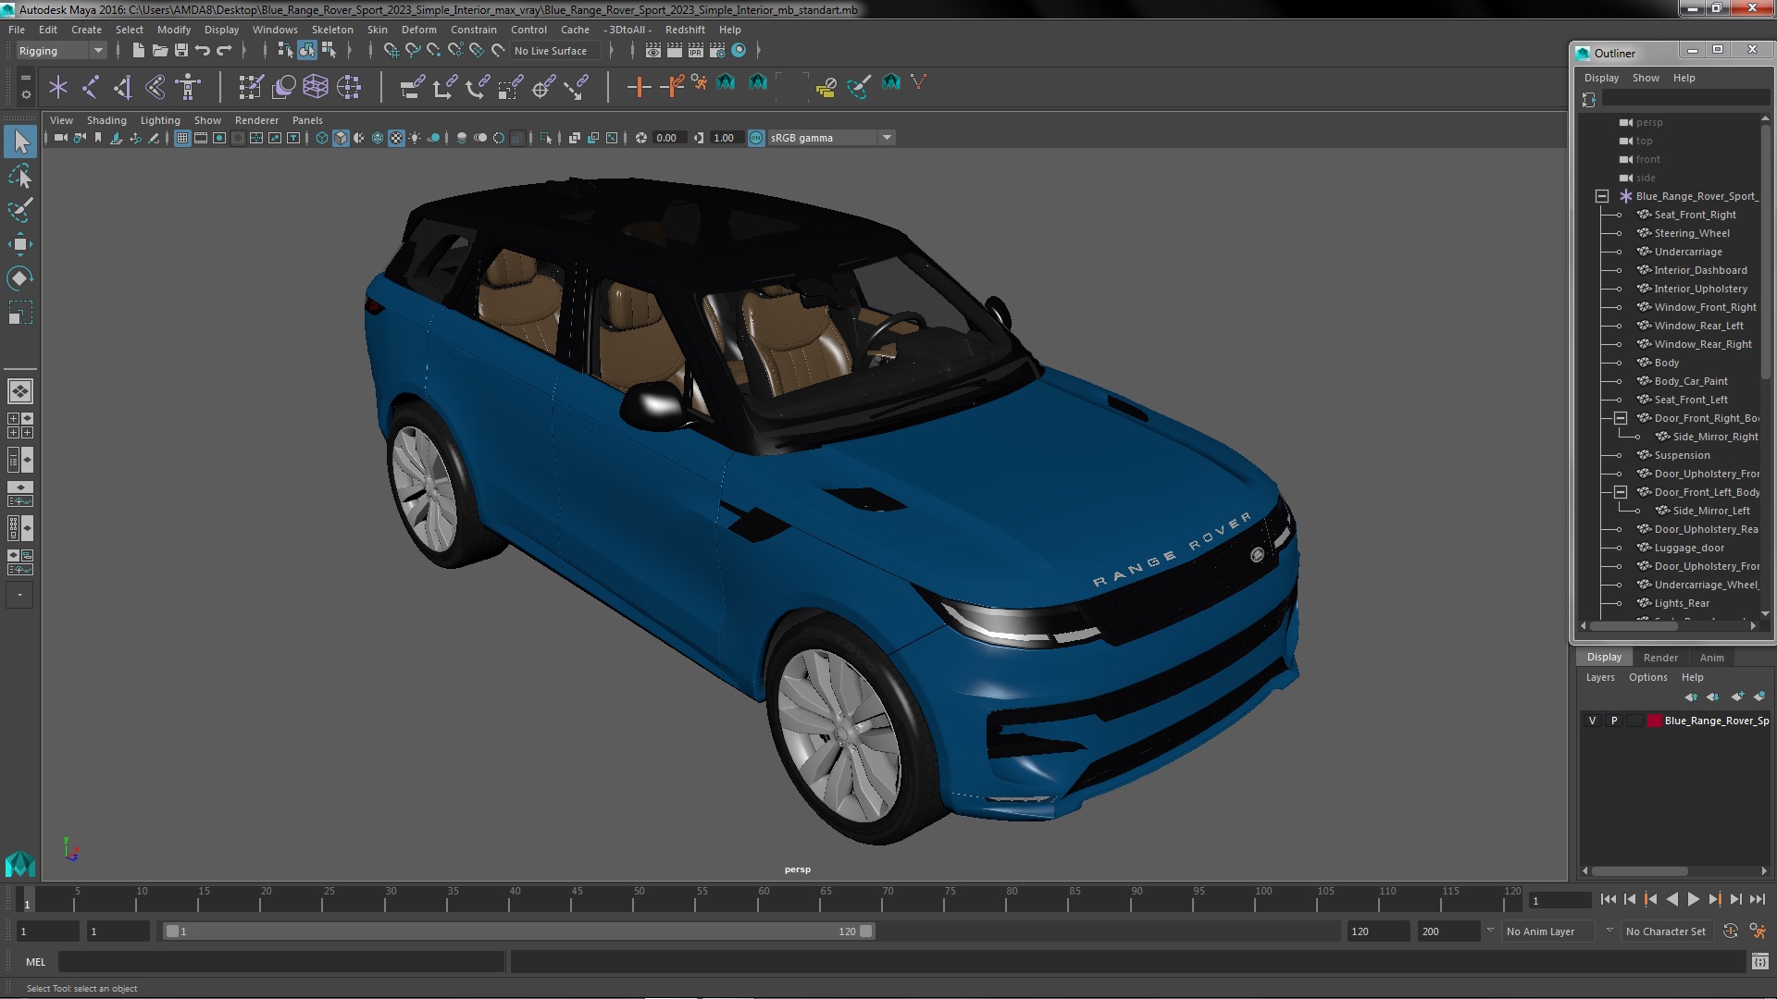This screenshot has width=1777, height=999.
Task: Open the Redshift menu
Action: pos(685,30)
